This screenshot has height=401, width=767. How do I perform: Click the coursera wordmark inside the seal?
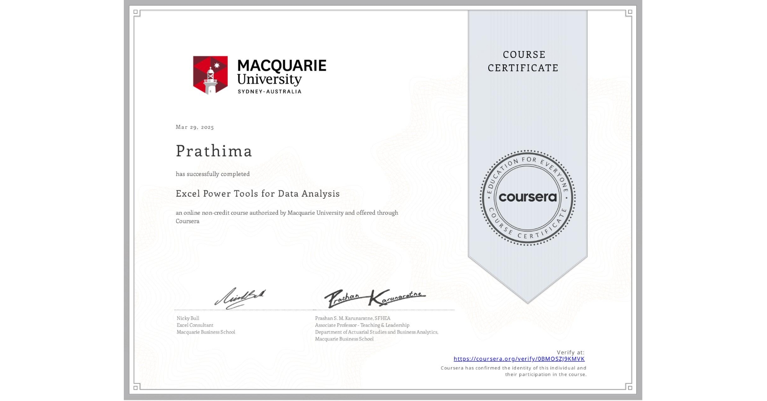[x=528, y=198]
